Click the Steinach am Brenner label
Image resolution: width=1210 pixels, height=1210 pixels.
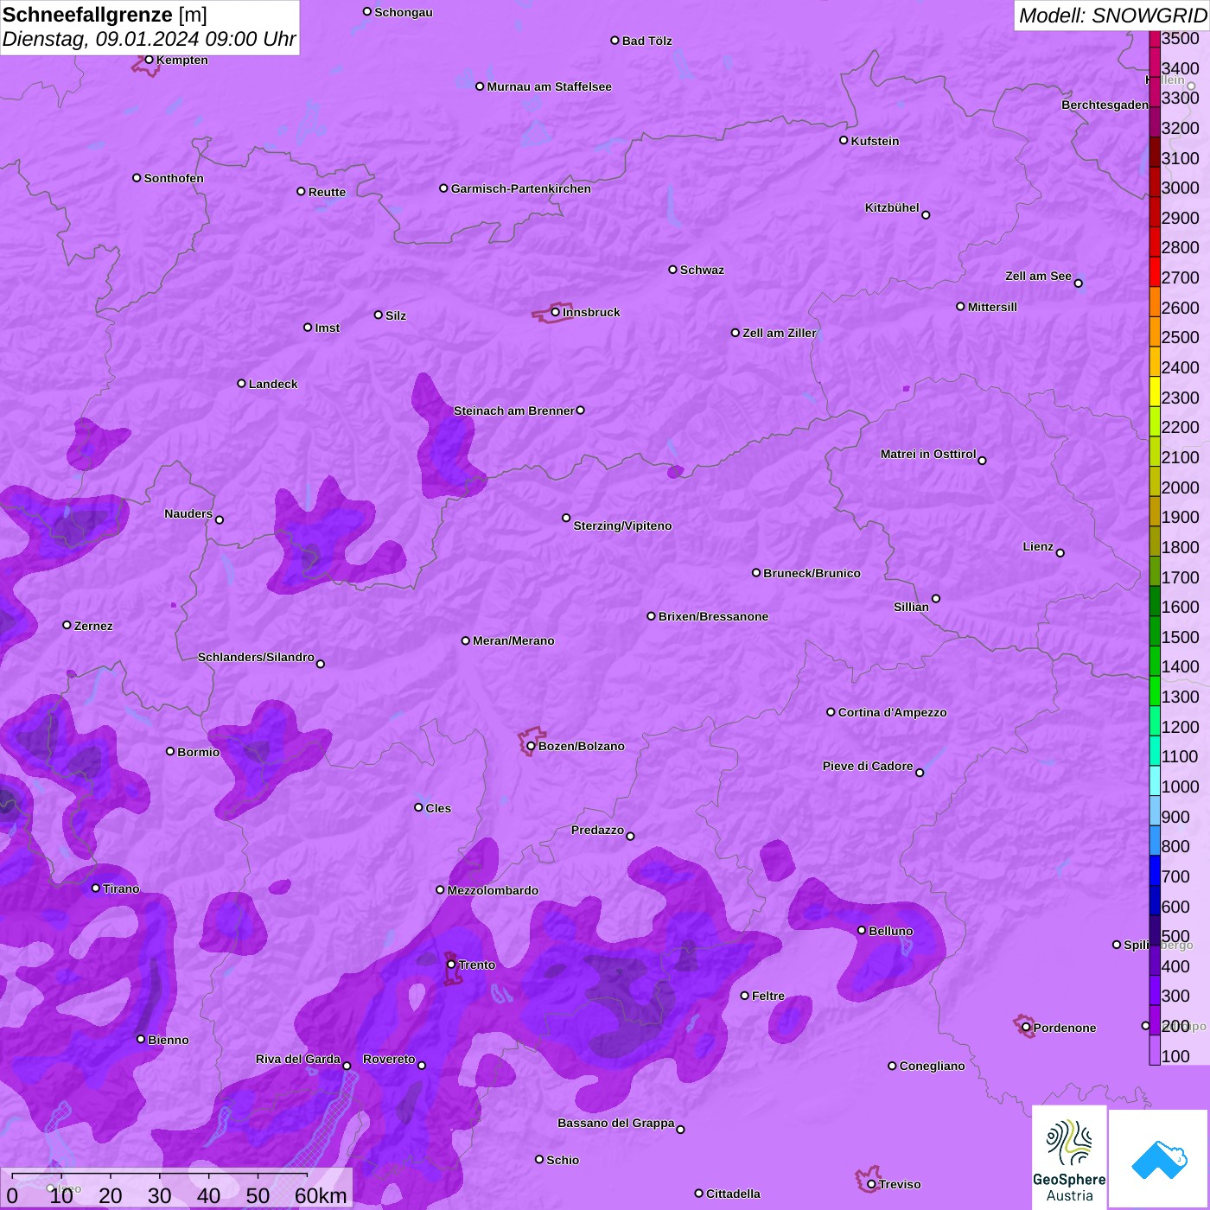(x=514, y=411)
